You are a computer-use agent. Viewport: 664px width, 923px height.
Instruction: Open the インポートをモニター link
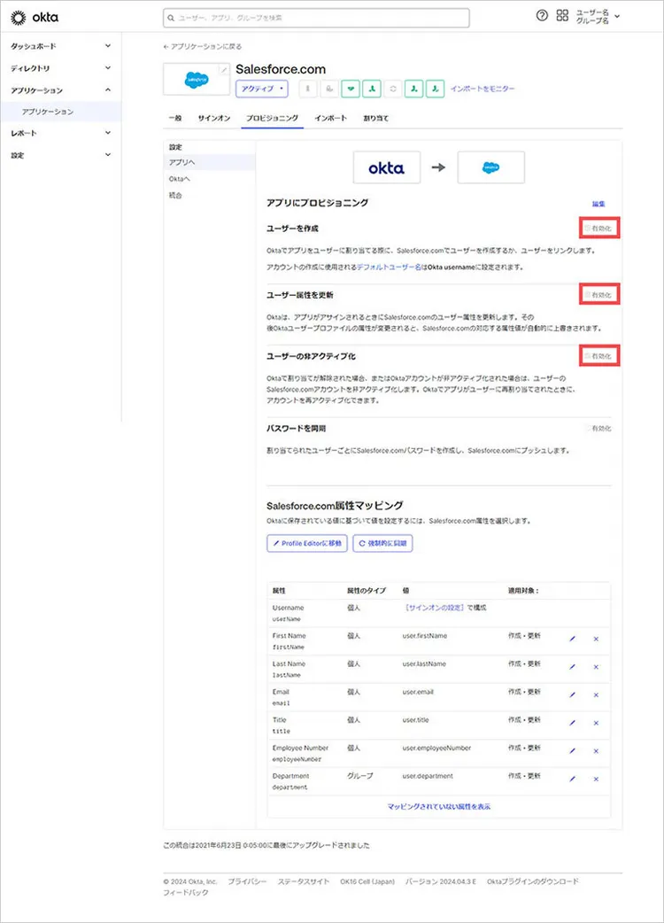point(483,89)
